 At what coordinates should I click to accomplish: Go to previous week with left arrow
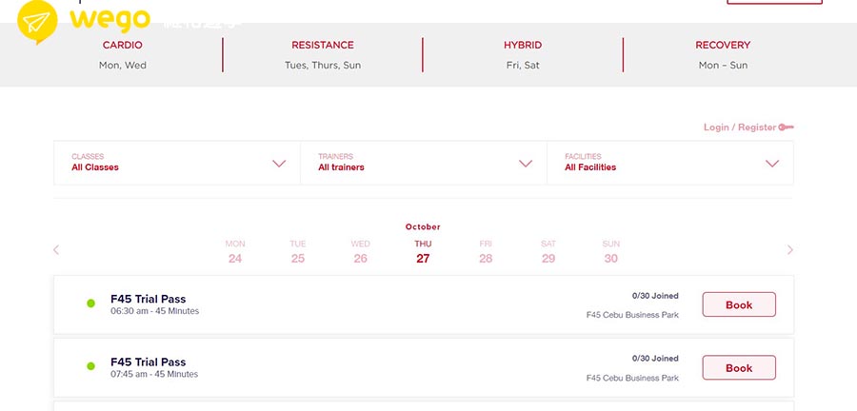(56, 250)
